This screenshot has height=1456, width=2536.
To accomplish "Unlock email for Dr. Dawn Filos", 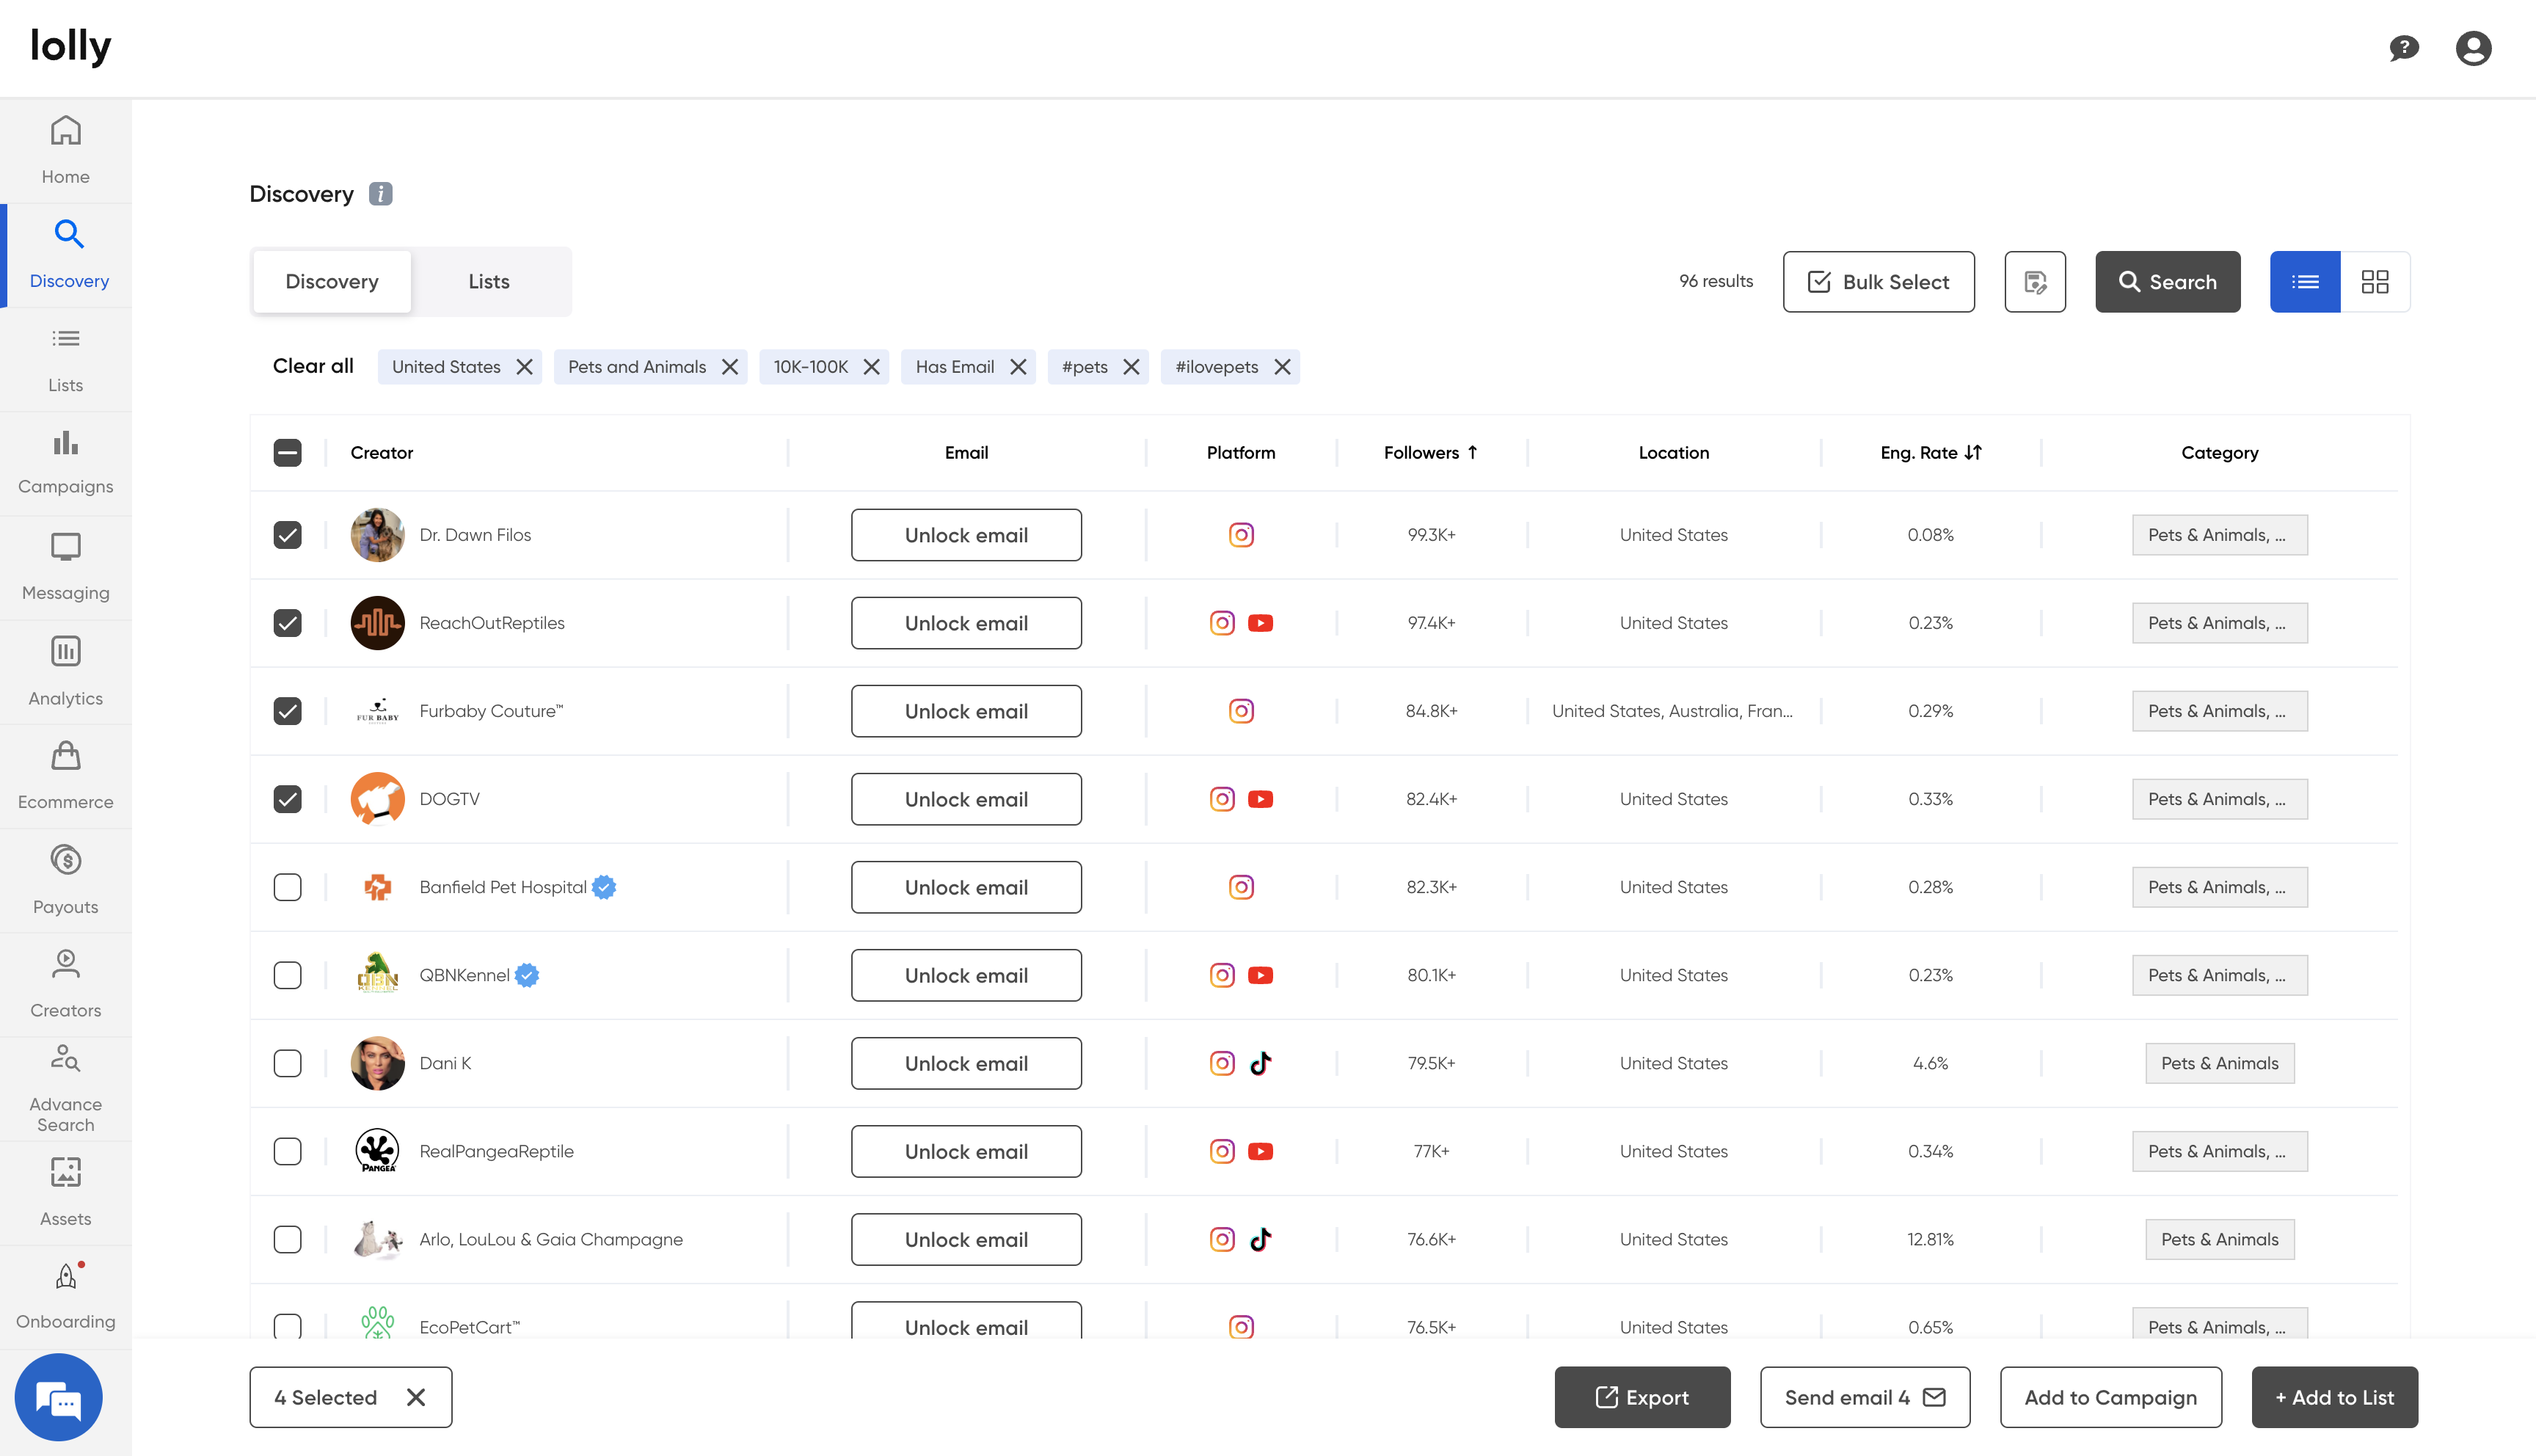I will click(966, 535).
